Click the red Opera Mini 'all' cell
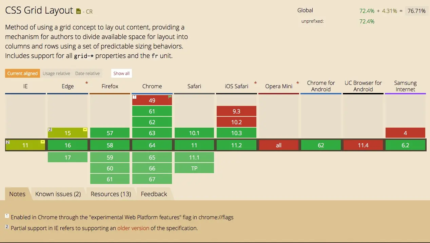The height and width of the screenshot is (243, 430). [x=279, y=145]
